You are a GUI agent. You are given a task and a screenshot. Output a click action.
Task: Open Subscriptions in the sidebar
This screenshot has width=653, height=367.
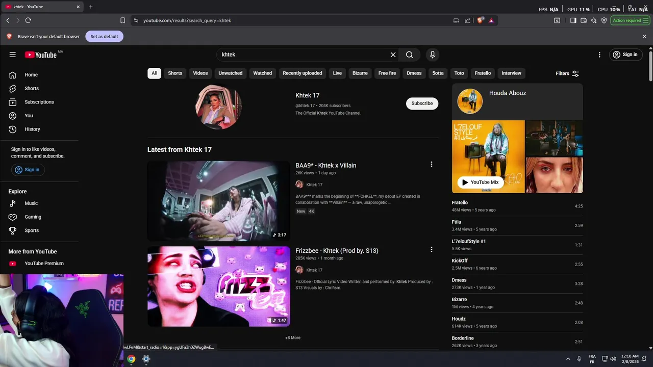pyautogui.click(x=39, y=102)
